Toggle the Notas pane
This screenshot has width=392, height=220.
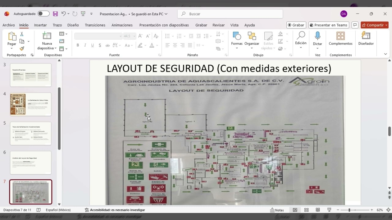pos(277,210)
